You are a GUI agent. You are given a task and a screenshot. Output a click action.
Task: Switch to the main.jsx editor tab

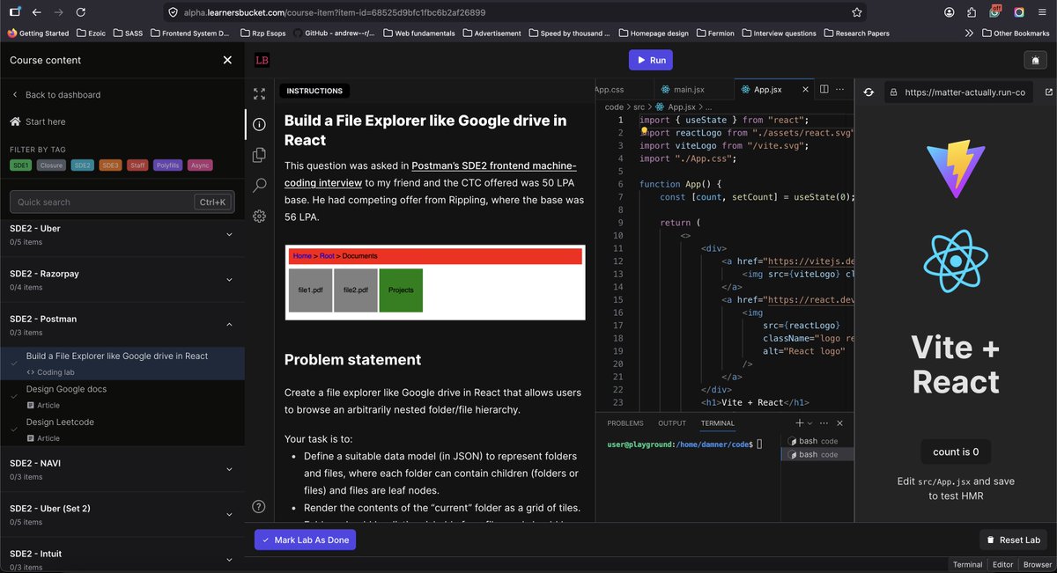click(x=688, y=89)
